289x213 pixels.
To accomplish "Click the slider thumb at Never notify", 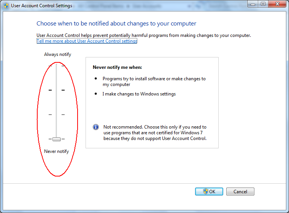I will (x=56, y=139).
